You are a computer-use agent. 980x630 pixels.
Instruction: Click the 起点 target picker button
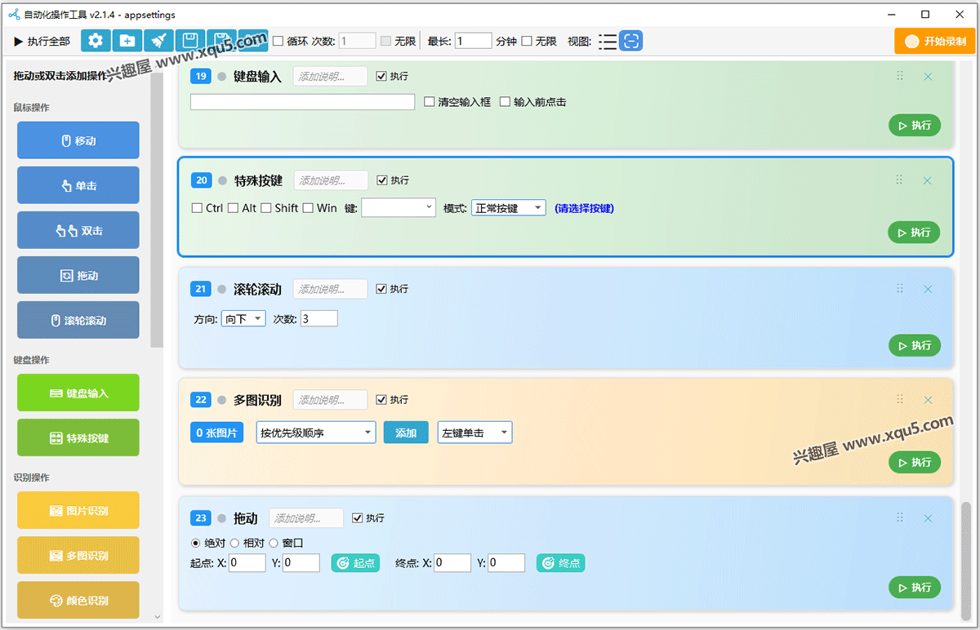coord(355,563)
